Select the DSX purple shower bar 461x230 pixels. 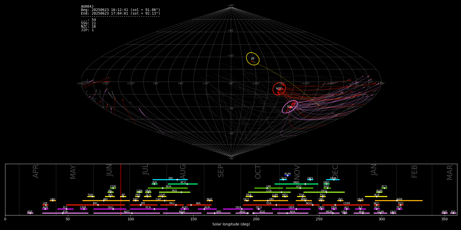pyautogui.click(x=238, y=209)
